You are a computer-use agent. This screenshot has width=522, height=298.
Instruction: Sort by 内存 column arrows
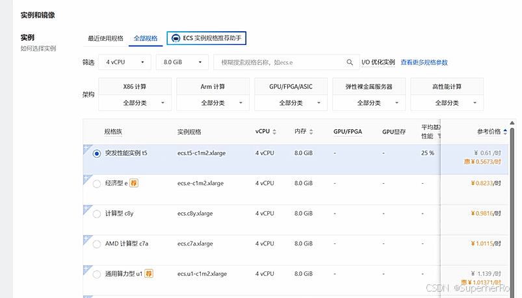pos(311,132)
